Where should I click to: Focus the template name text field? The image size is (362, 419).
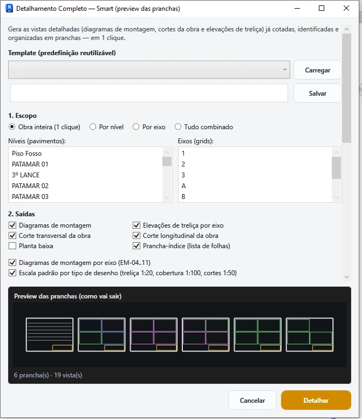click(x=149, y=93)
